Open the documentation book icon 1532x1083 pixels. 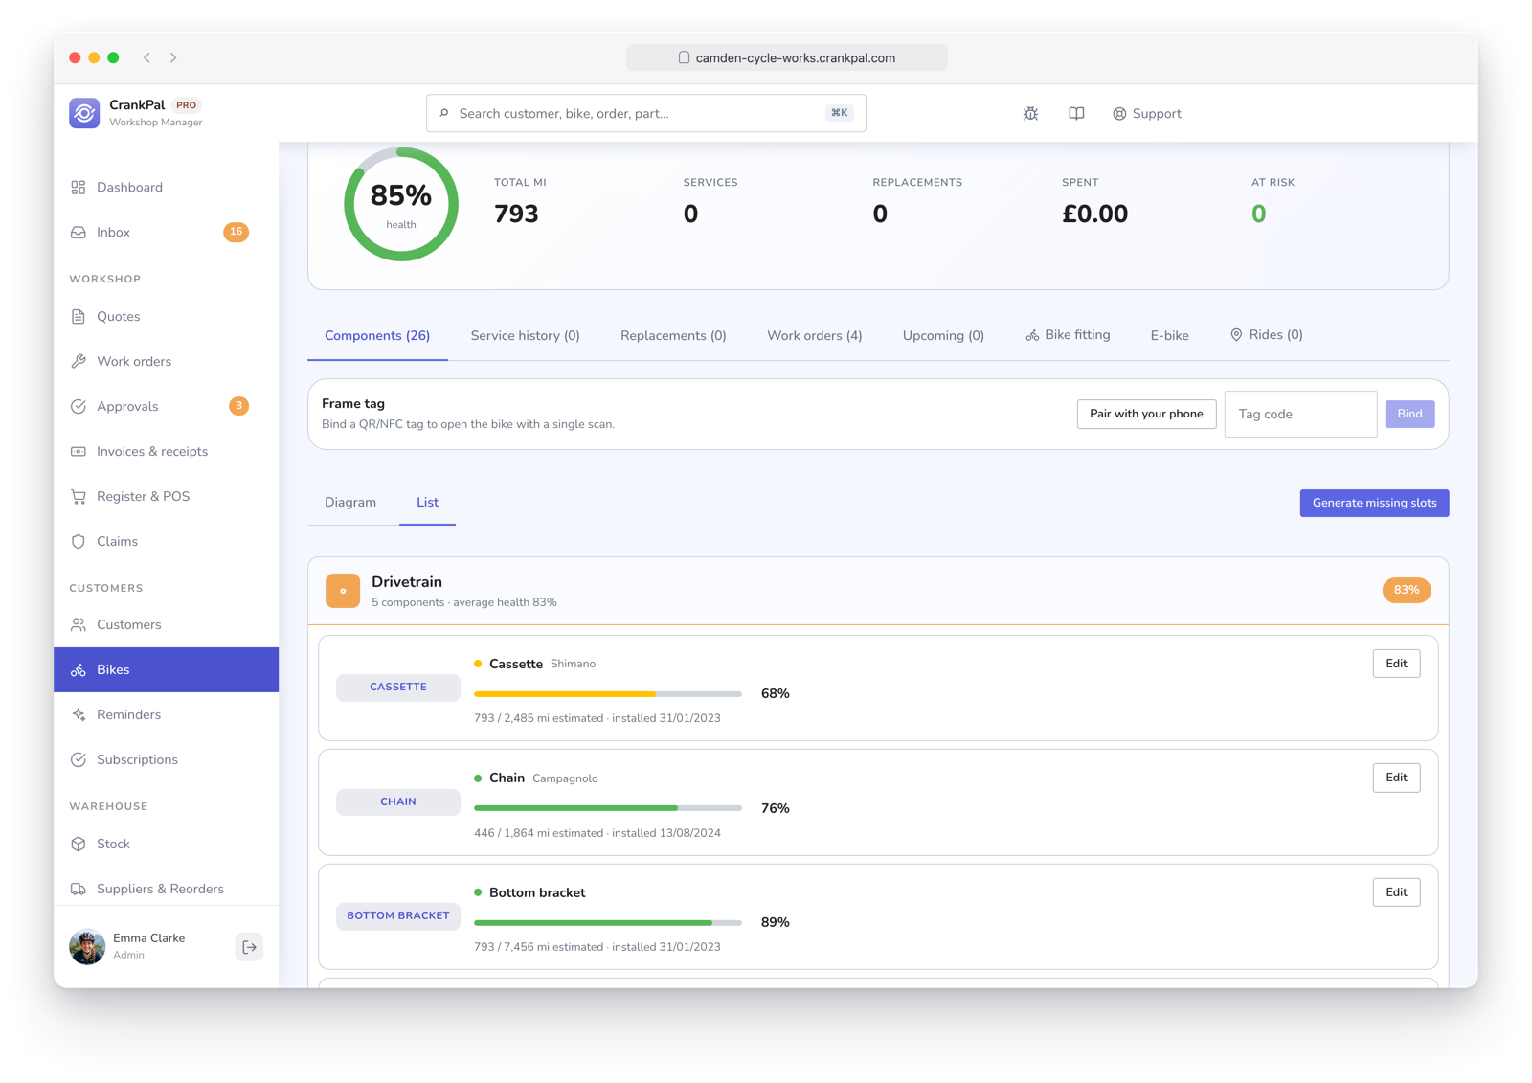point(1076,113)
